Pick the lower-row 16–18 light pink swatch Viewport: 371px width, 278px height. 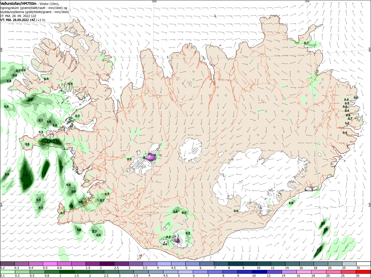click(x=303, y=272)
